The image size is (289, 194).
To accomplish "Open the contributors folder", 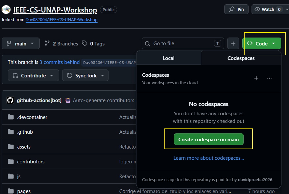I will coord(31,162).
